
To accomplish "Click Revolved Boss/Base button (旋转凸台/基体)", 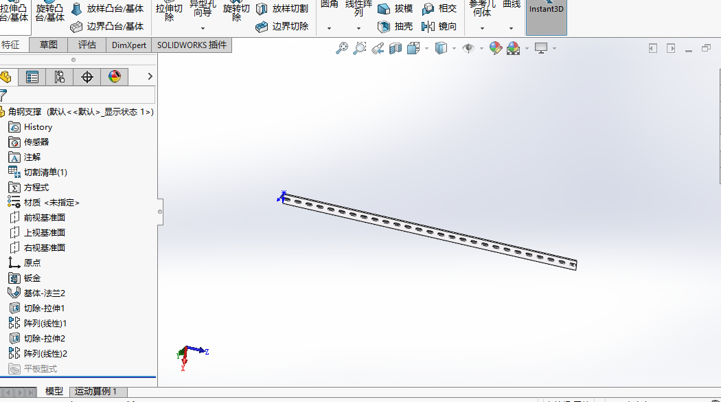I will click(x=49, y=12).
